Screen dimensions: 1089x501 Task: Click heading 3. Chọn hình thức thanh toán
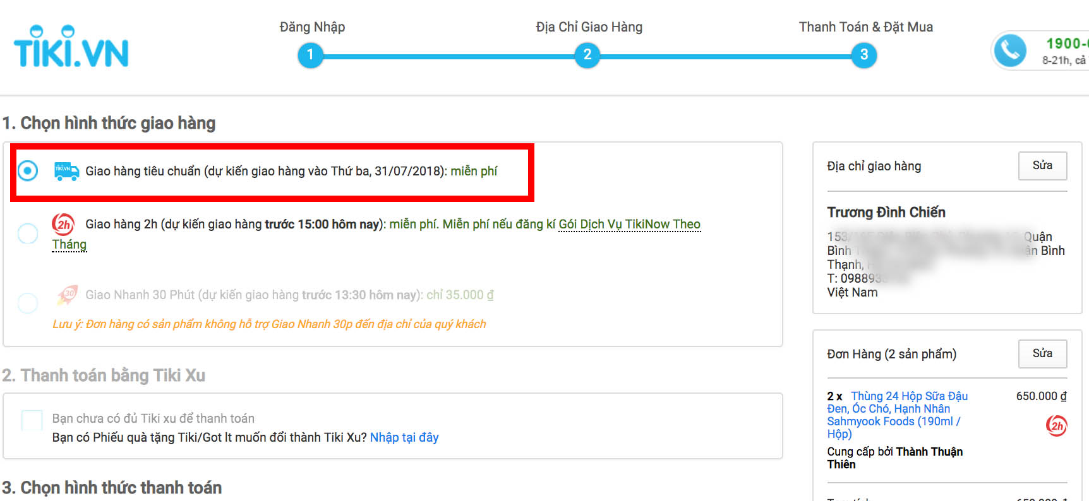coord(112,488)
